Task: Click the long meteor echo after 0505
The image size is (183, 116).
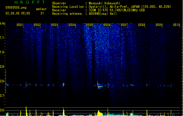Action: pos(100,86)
